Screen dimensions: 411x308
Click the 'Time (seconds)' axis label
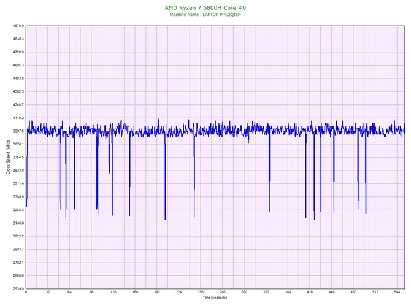click(215, 298)
